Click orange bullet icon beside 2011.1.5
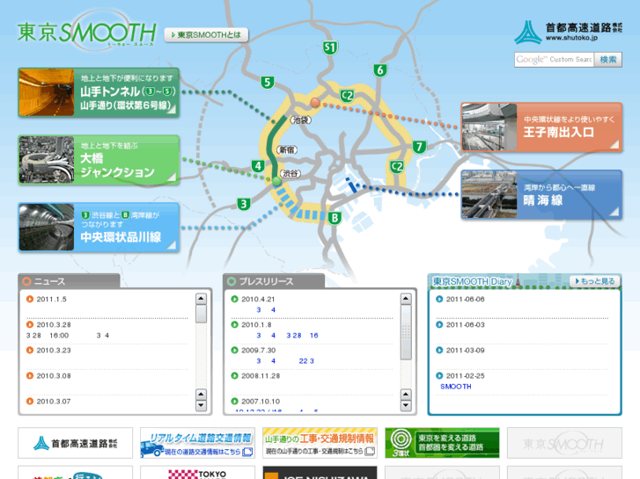The height and width of the screenshot is (479, 640). (x=30, y=299)
